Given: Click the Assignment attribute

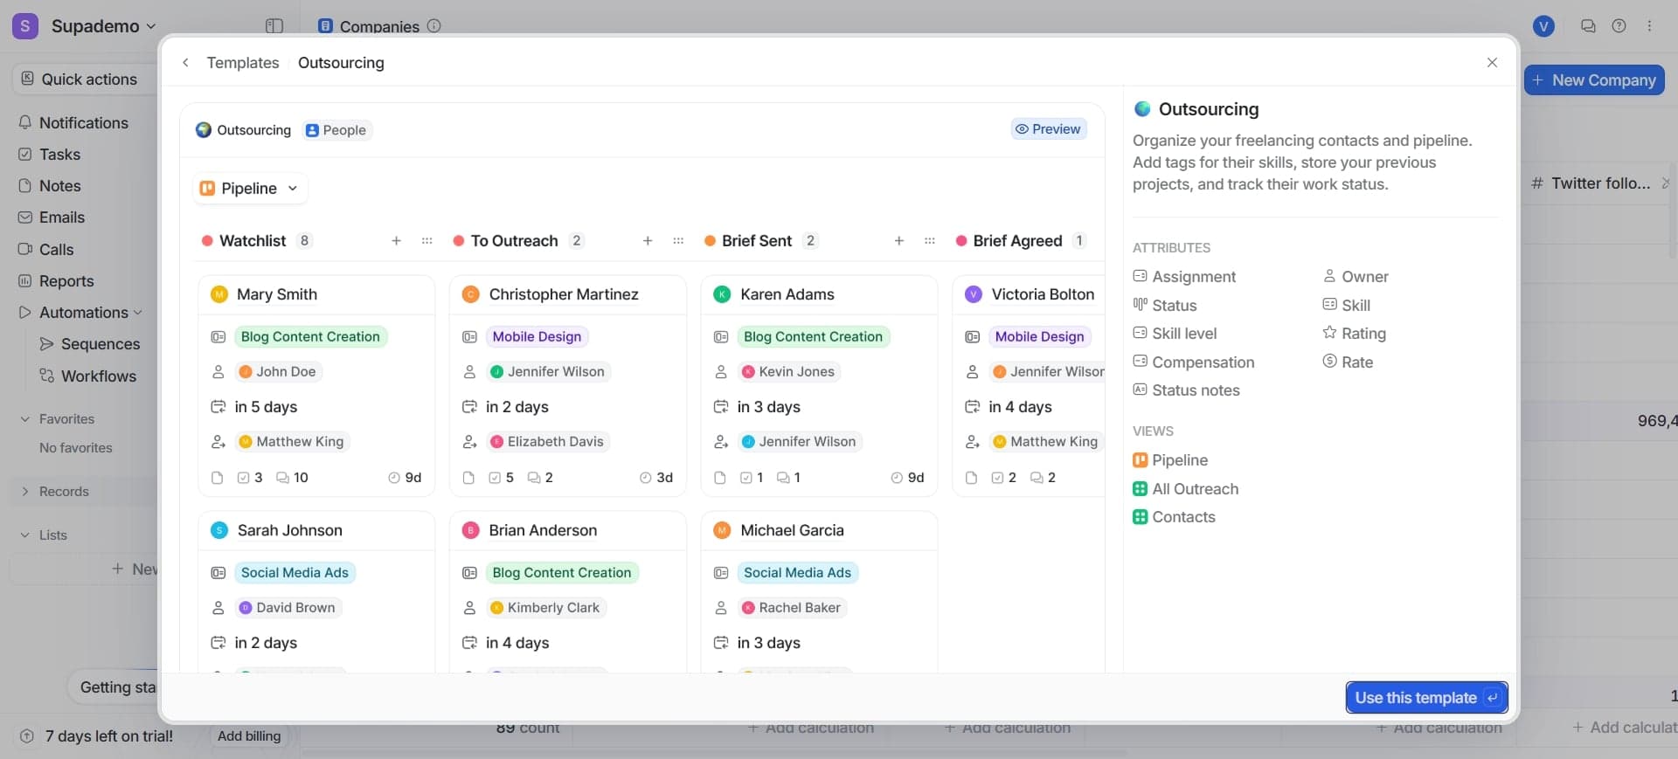Looking at the screenshot, I should (1184, 277).
